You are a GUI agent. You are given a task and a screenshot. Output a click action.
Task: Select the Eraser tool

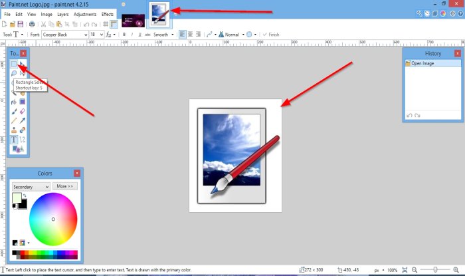(x=22, y=111)
